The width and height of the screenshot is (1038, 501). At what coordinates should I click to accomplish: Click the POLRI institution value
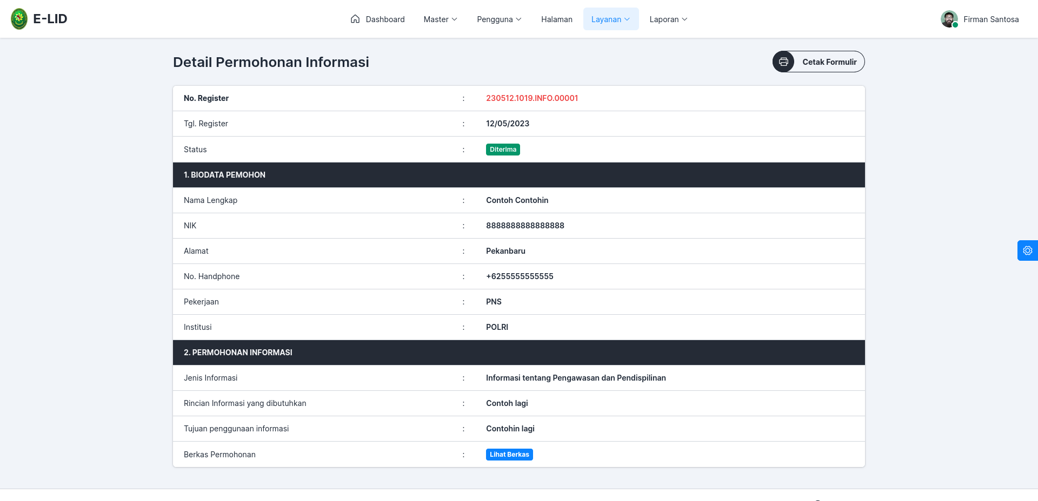coord(497,327)
